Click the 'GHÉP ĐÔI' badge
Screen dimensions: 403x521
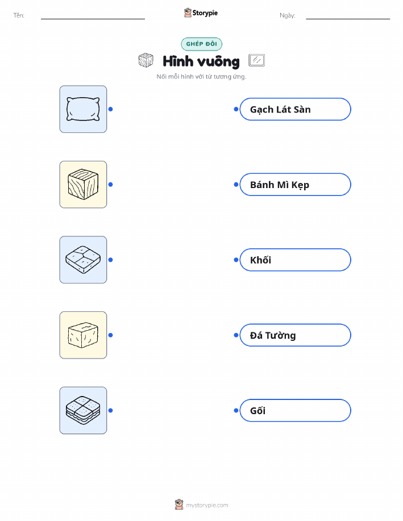201,44
